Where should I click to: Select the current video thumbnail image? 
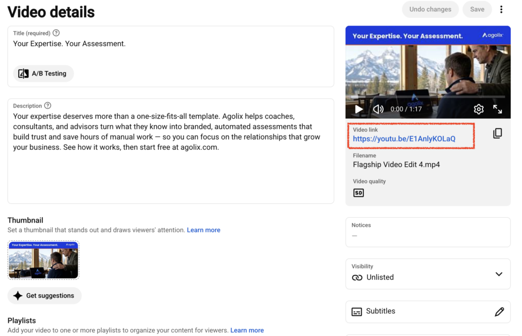(x=43, y=260)
